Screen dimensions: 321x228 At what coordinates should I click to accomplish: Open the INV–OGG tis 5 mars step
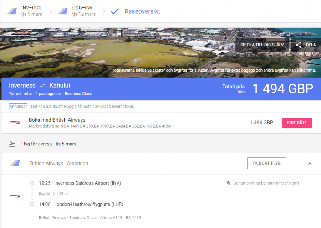coord(25,11)
